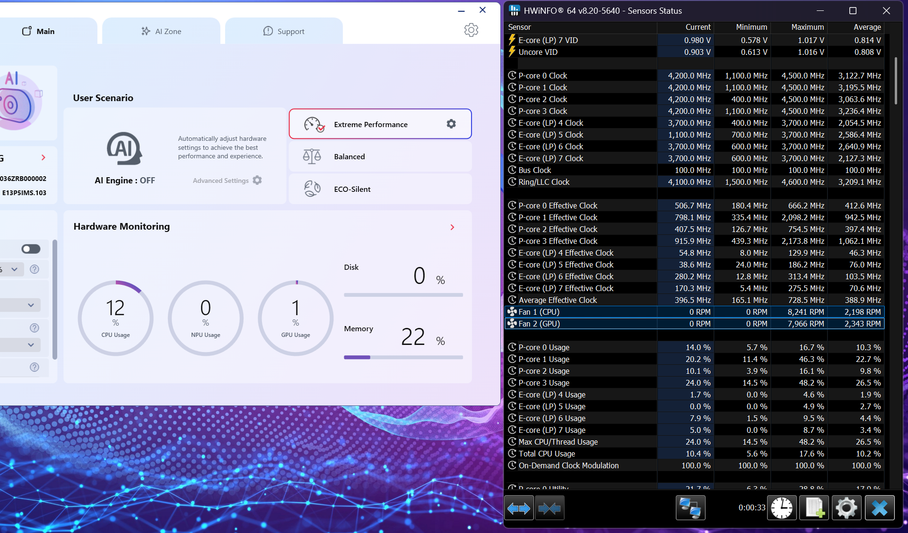908x533 pixels.
Task: Select the Ring/LLC Clock row
Action: coord(695,182)
